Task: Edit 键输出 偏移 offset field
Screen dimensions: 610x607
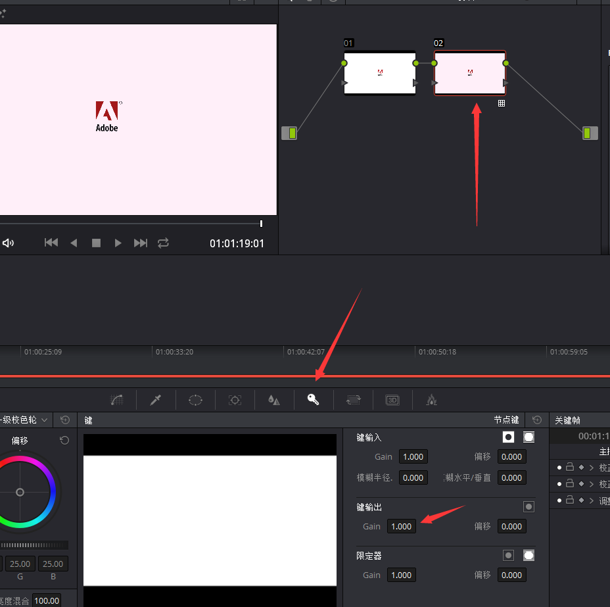Action: point(511,527)
